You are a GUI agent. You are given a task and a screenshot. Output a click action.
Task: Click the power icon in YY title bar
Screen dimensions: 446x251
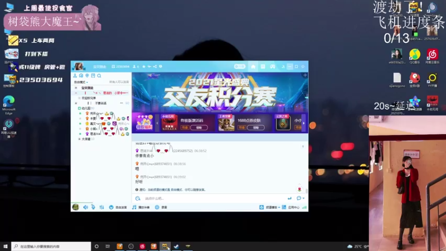click(303, 66)
